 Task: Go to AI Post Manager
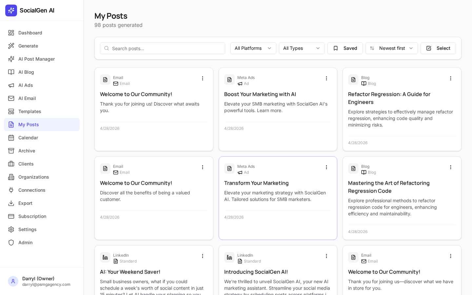pos(42,59)
